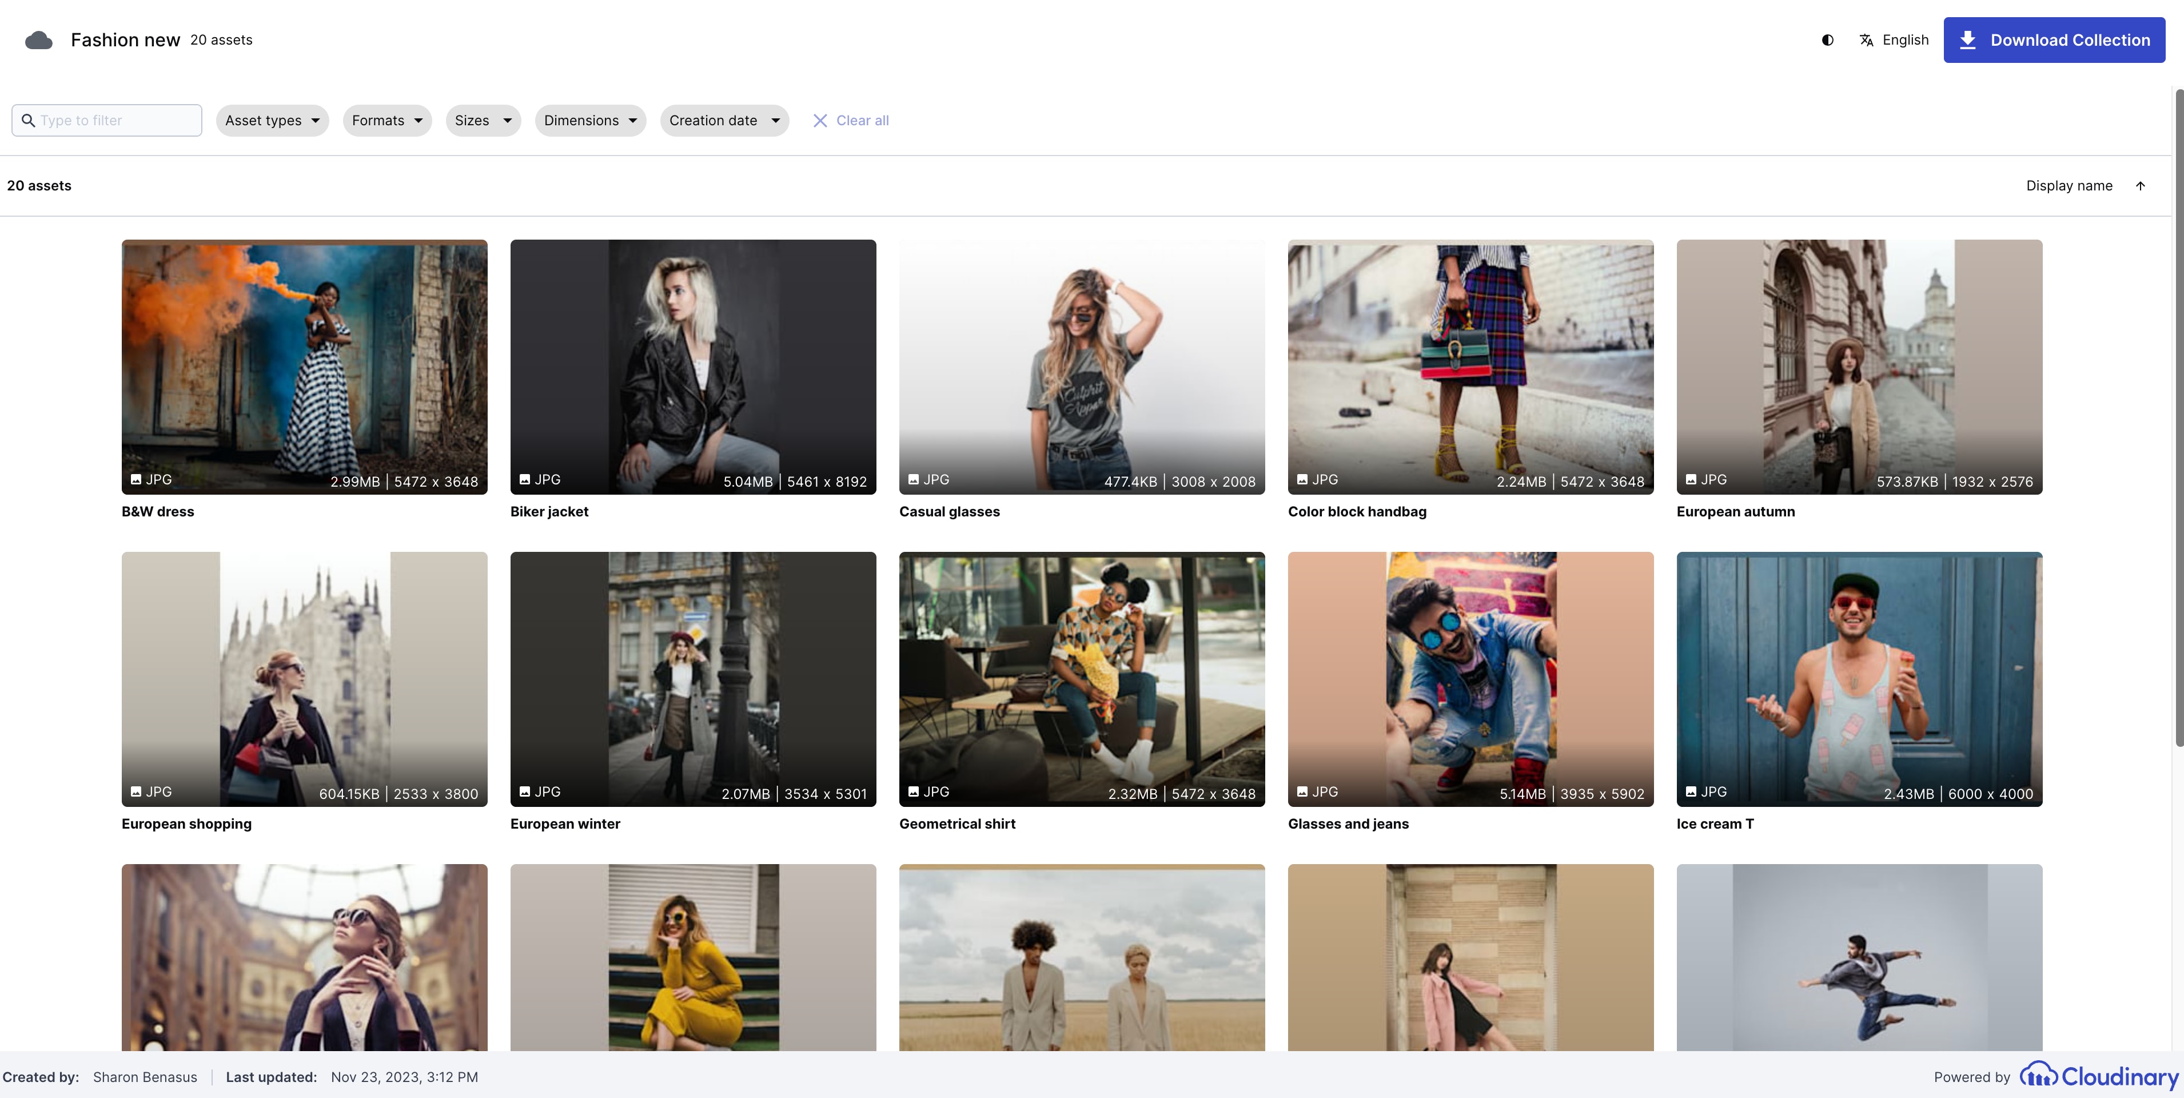Open the woman with sunglasses arcade photo
2184x1098 pixels.
pos(304,957)
